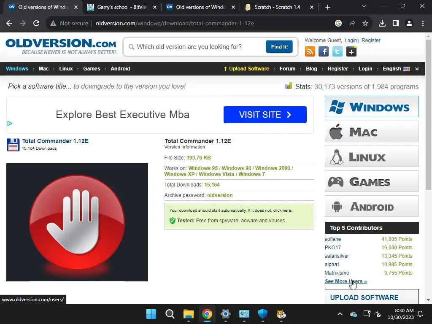Click the Login link near Welcome Guest
This screenshot has height=324, width=432.
click(x=351, y=40)
